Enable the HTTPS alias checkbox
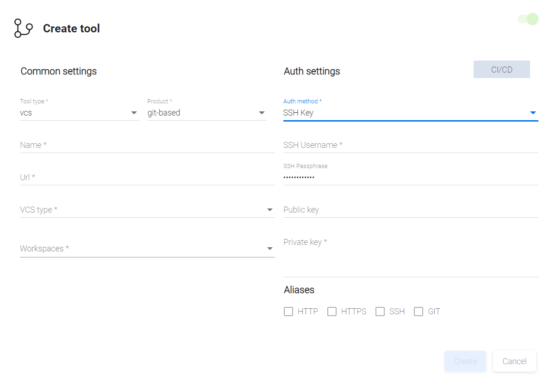 pos(332,312)
